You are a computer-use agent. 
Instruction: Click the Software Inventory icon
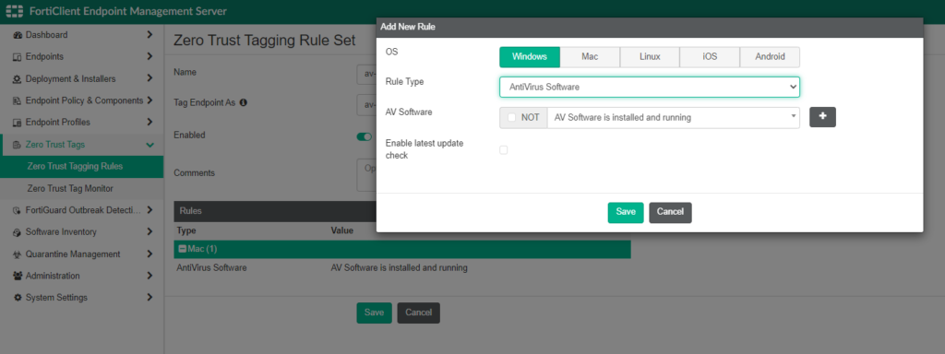click(x=18, y=231)
